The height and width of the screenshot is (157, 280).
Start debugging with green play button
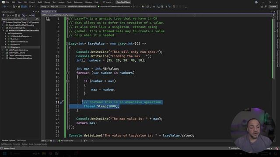pyautogui.click(x=99, y=7)
